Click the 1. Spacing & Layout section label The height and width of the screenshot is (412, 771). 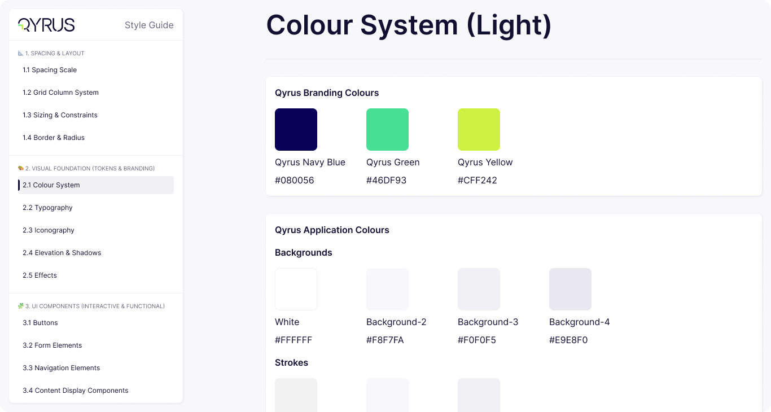(51, 53)
